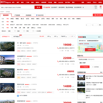The width and height of the screenshot is (103, 103).
Task: Open the 知名学校 tab
Action: click(x=40, y=15)
